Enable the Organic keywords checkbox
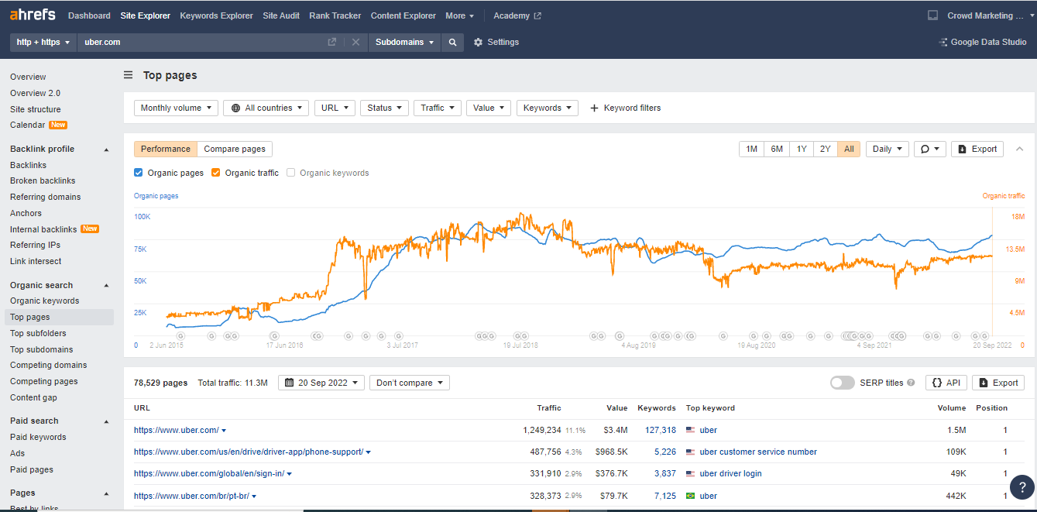The image size is (1037, 512). tap(290, 173)
